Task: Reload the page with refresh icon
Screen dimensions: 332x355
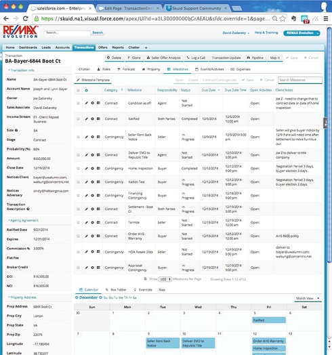Action: [25, 18]
